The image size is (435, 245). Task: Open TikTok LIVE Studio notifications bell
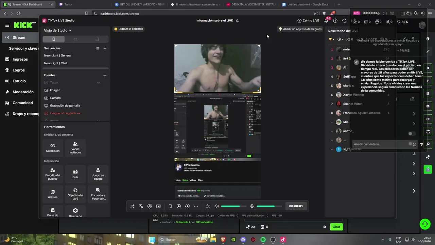[326, 20]
